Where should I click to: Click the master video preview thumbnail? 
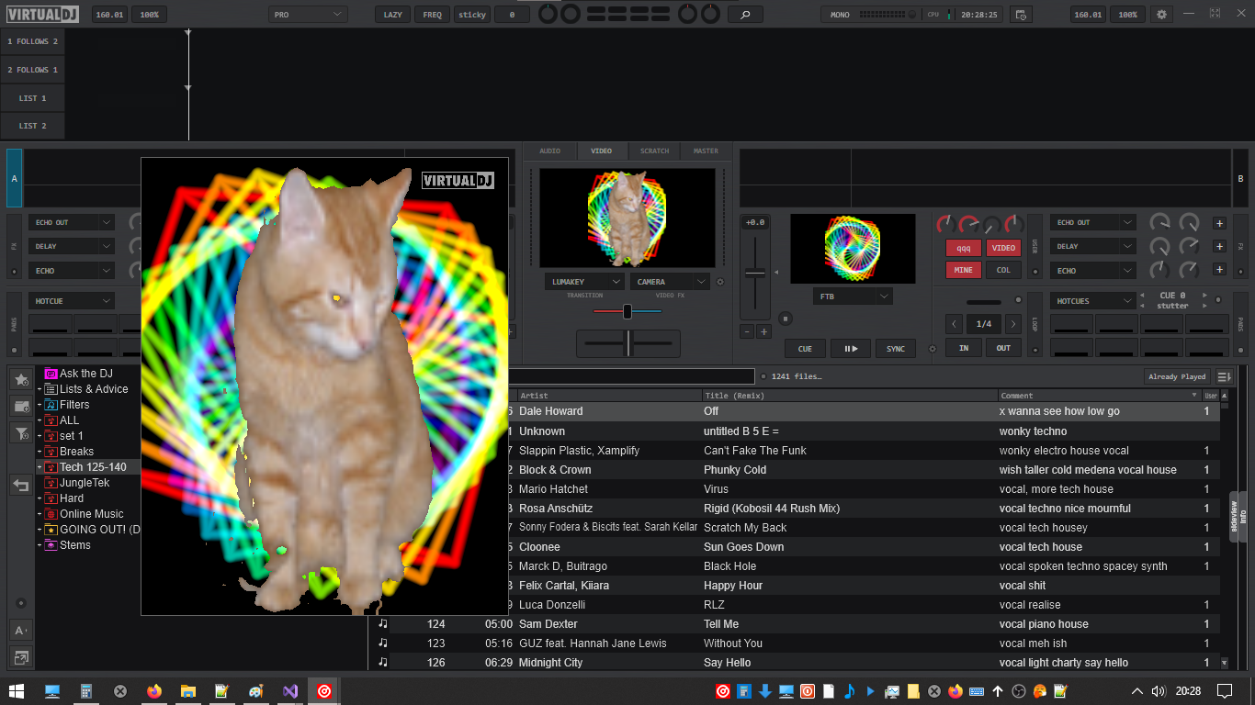[627, 218]
